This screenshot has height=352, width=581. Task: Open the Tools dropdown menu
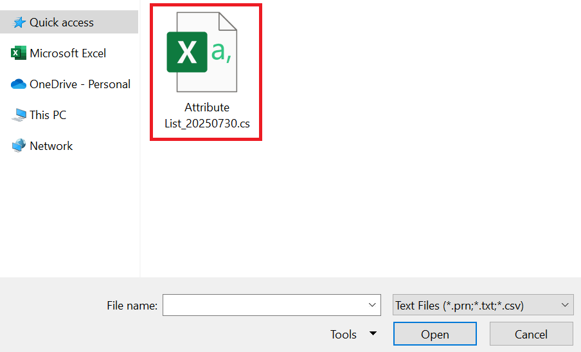353,334
